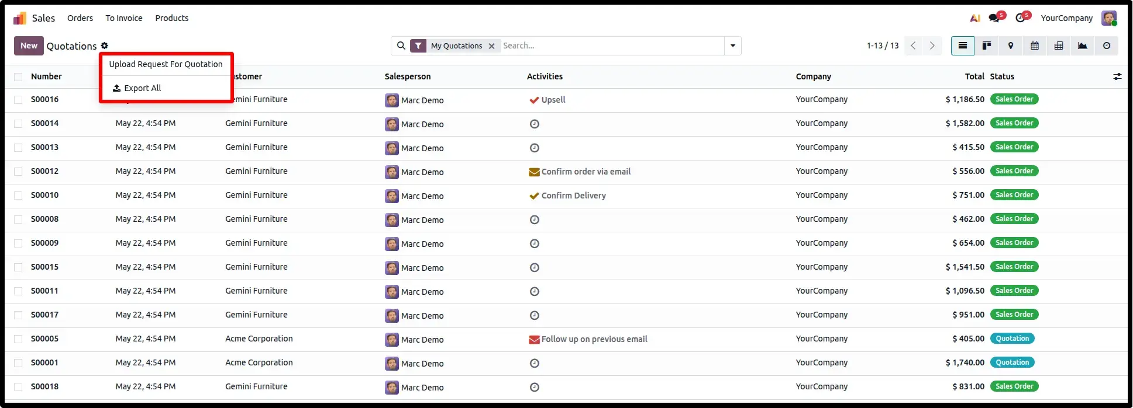
Task: Click the search magnifier icon
Action: (401, 46)
